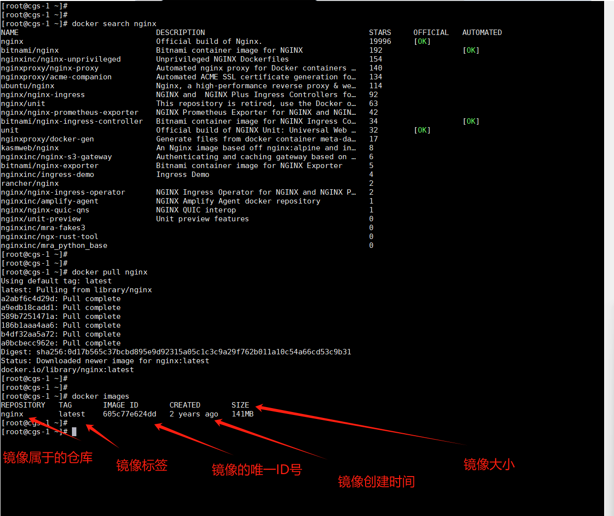The height and width of the screenshot is (516, 614).
Task: Click the 'docker pull nginx' command text
Action: 110,272
